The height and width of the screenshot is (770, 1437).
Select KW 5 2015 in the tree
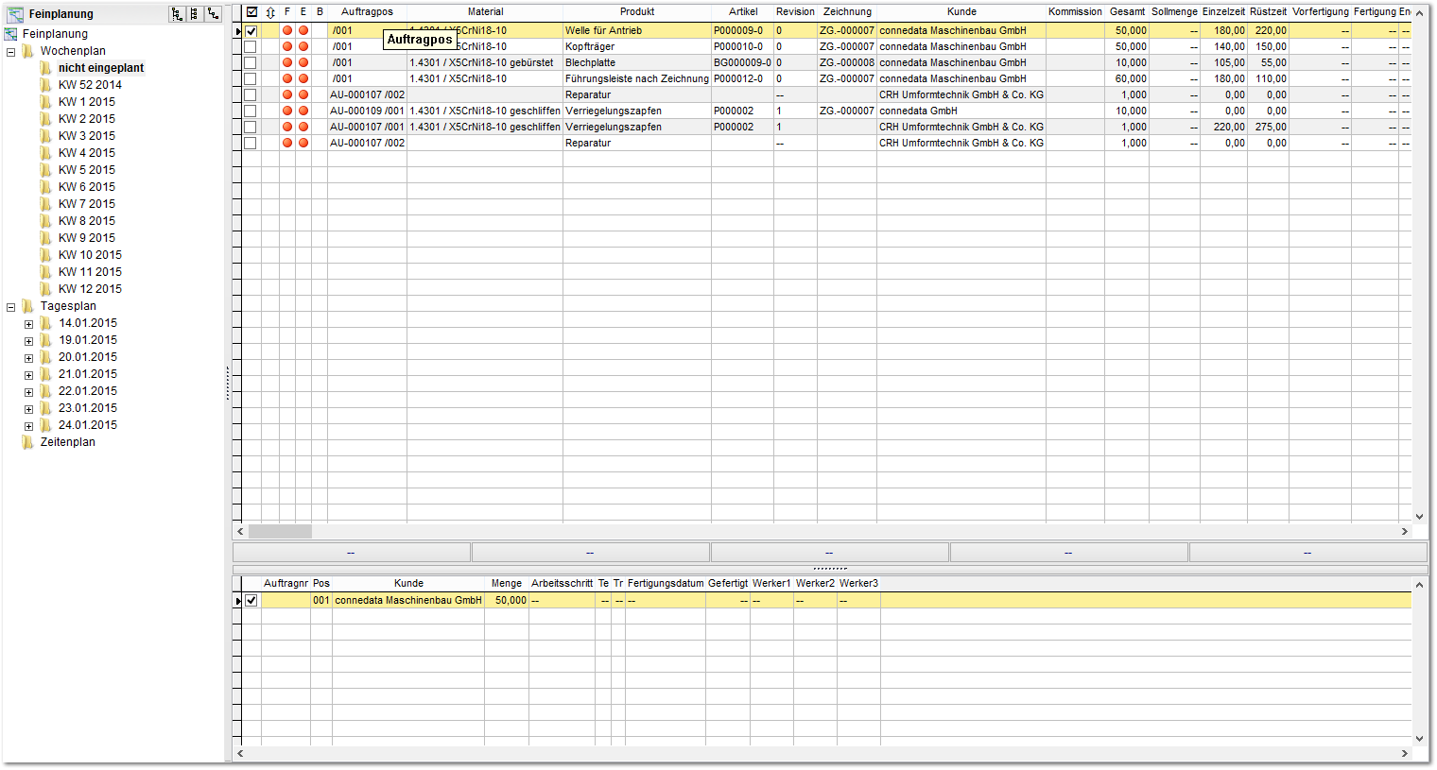[87, 170]
